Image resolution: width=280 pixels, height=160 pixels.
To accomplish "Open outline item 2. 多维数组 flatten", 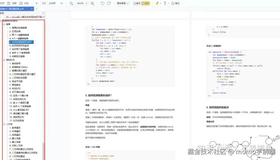I will tap(18, 67).
